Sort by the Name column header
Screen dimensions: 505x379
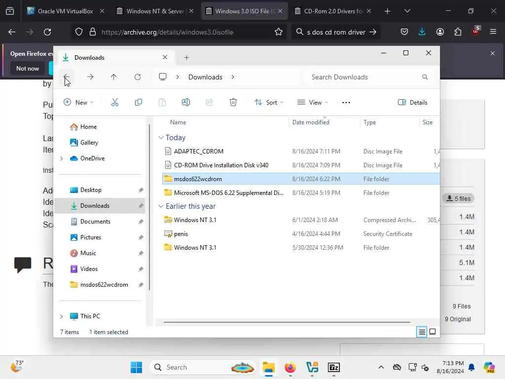pyautogui.click(x=178, y=122)
